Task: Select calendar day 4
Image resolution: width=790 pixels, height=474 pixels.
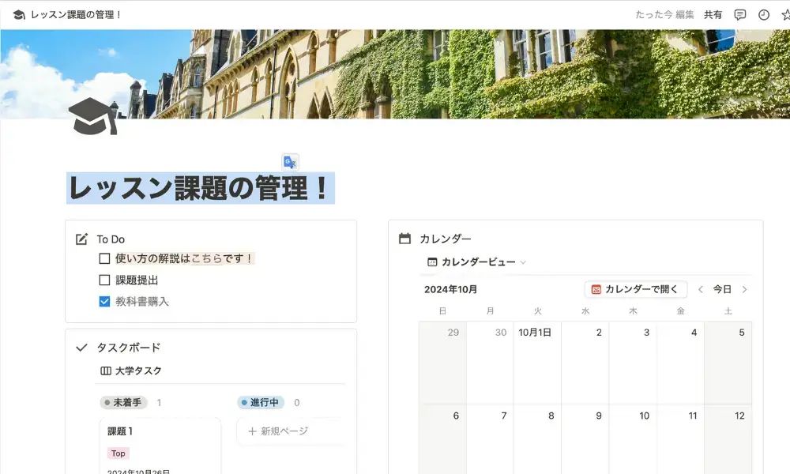Action: pyautogui.click(x=680, y=363)
